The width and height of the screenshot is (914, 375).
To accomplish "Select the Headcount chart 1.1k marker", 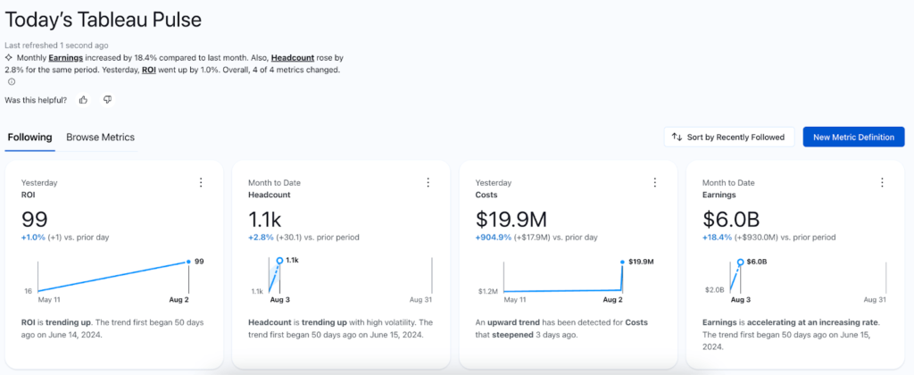I will [280, 261].
